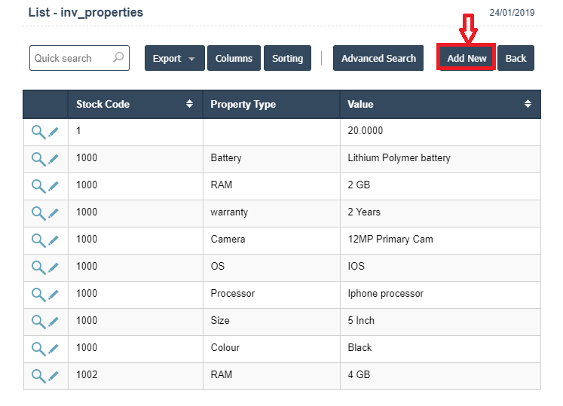Sort the list by Stock Code column
Screen dimensions: 563x406
(189, 105)
